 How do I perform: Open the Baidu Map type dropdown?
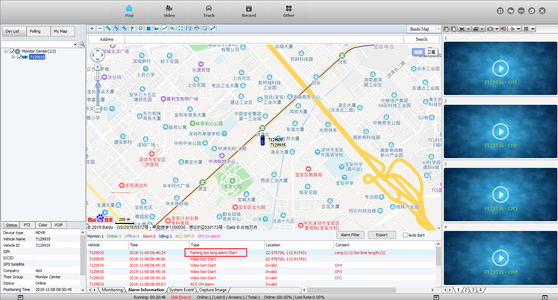tap(438, 29)
